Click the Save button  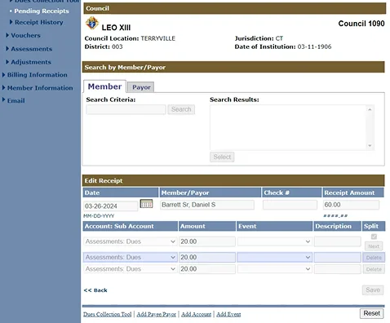pos(373,290)
